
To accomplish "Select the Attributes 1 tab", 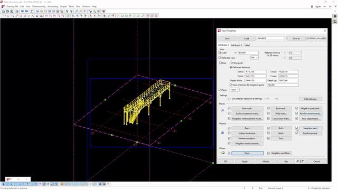I will pyautogui.click(x=223, y=45).
